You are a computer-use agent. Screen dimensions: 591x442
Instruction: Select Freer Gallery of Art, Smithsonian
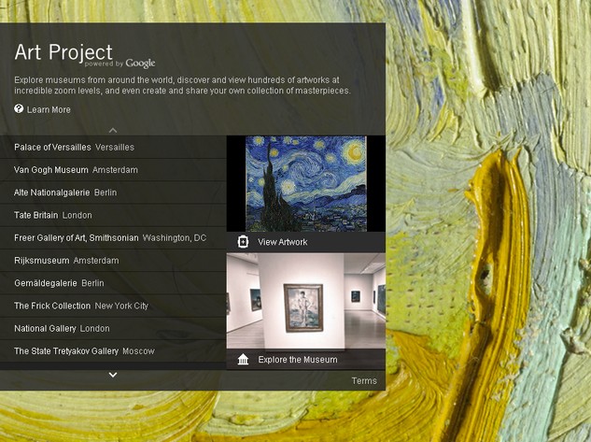tap(113, 237)
